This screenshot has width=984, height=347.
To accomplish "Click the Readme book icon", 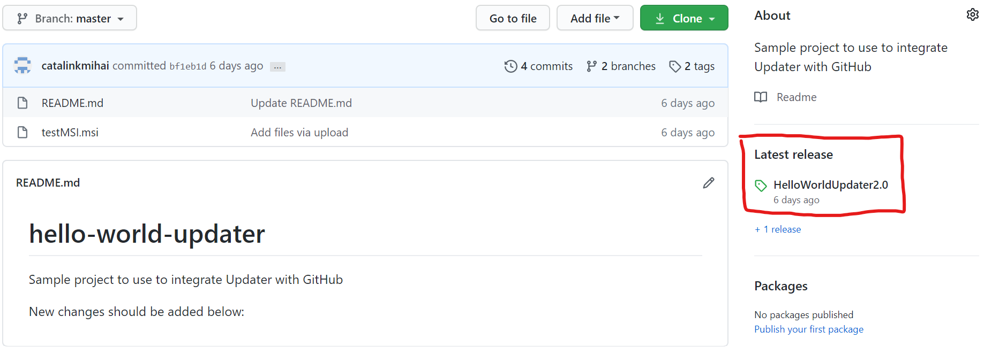I will pyautogui.click(x=761, y=97).
